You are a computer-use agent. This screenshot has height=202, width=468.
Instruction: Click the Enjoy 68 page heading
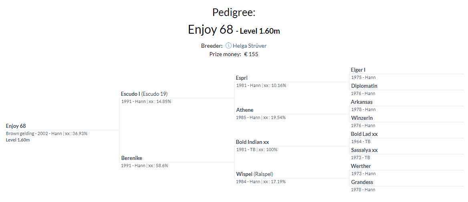(x=210, y=30)
